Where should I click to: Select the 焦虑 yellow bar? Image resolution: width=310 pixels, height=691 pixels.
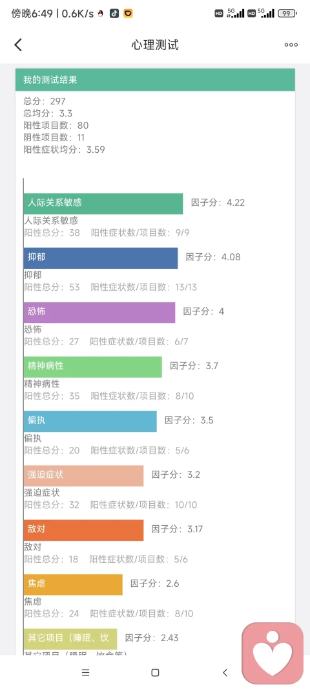73,585
